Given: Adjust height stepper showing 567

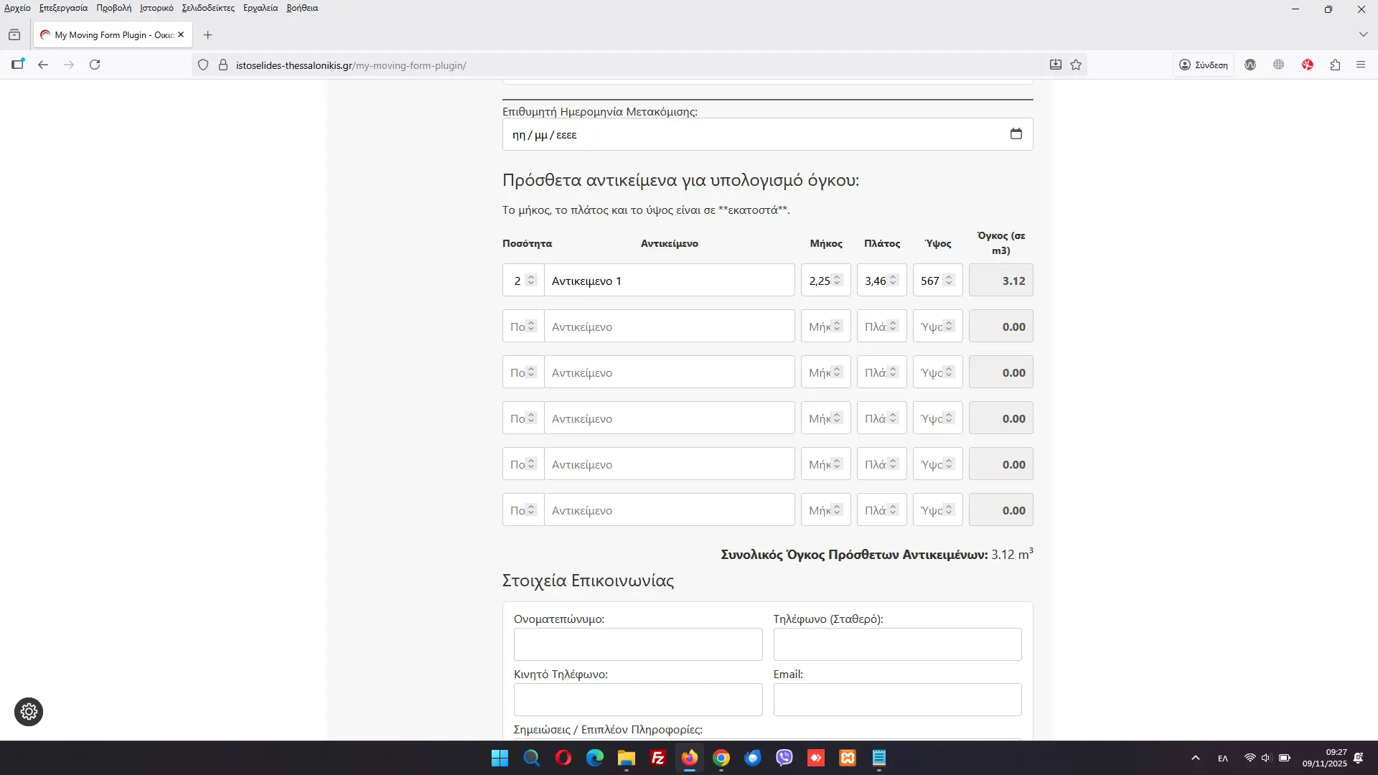Looking at the screenshot, I should [x=949, y=281].
